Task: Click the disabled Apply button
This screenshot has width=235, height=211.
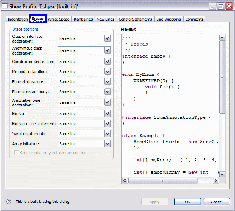Action: (x=155, y=202)
